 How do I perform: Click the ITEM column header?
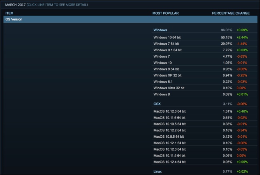point(9,13)
